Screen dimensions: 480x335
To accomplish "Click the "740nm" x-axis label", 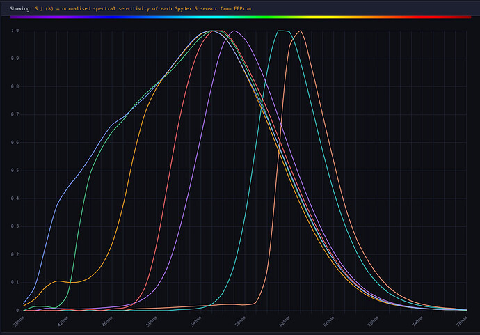I will [x=417, y=321].
